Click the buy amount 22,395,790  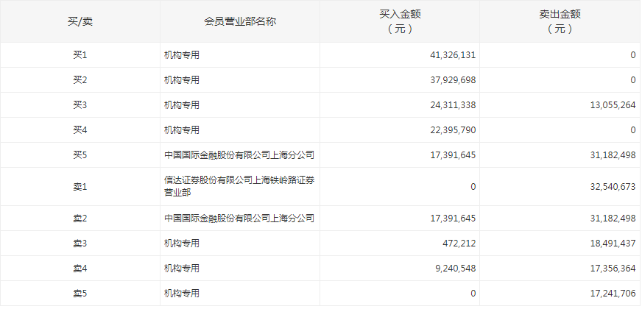pyautogui.click(x=452, y=130)
